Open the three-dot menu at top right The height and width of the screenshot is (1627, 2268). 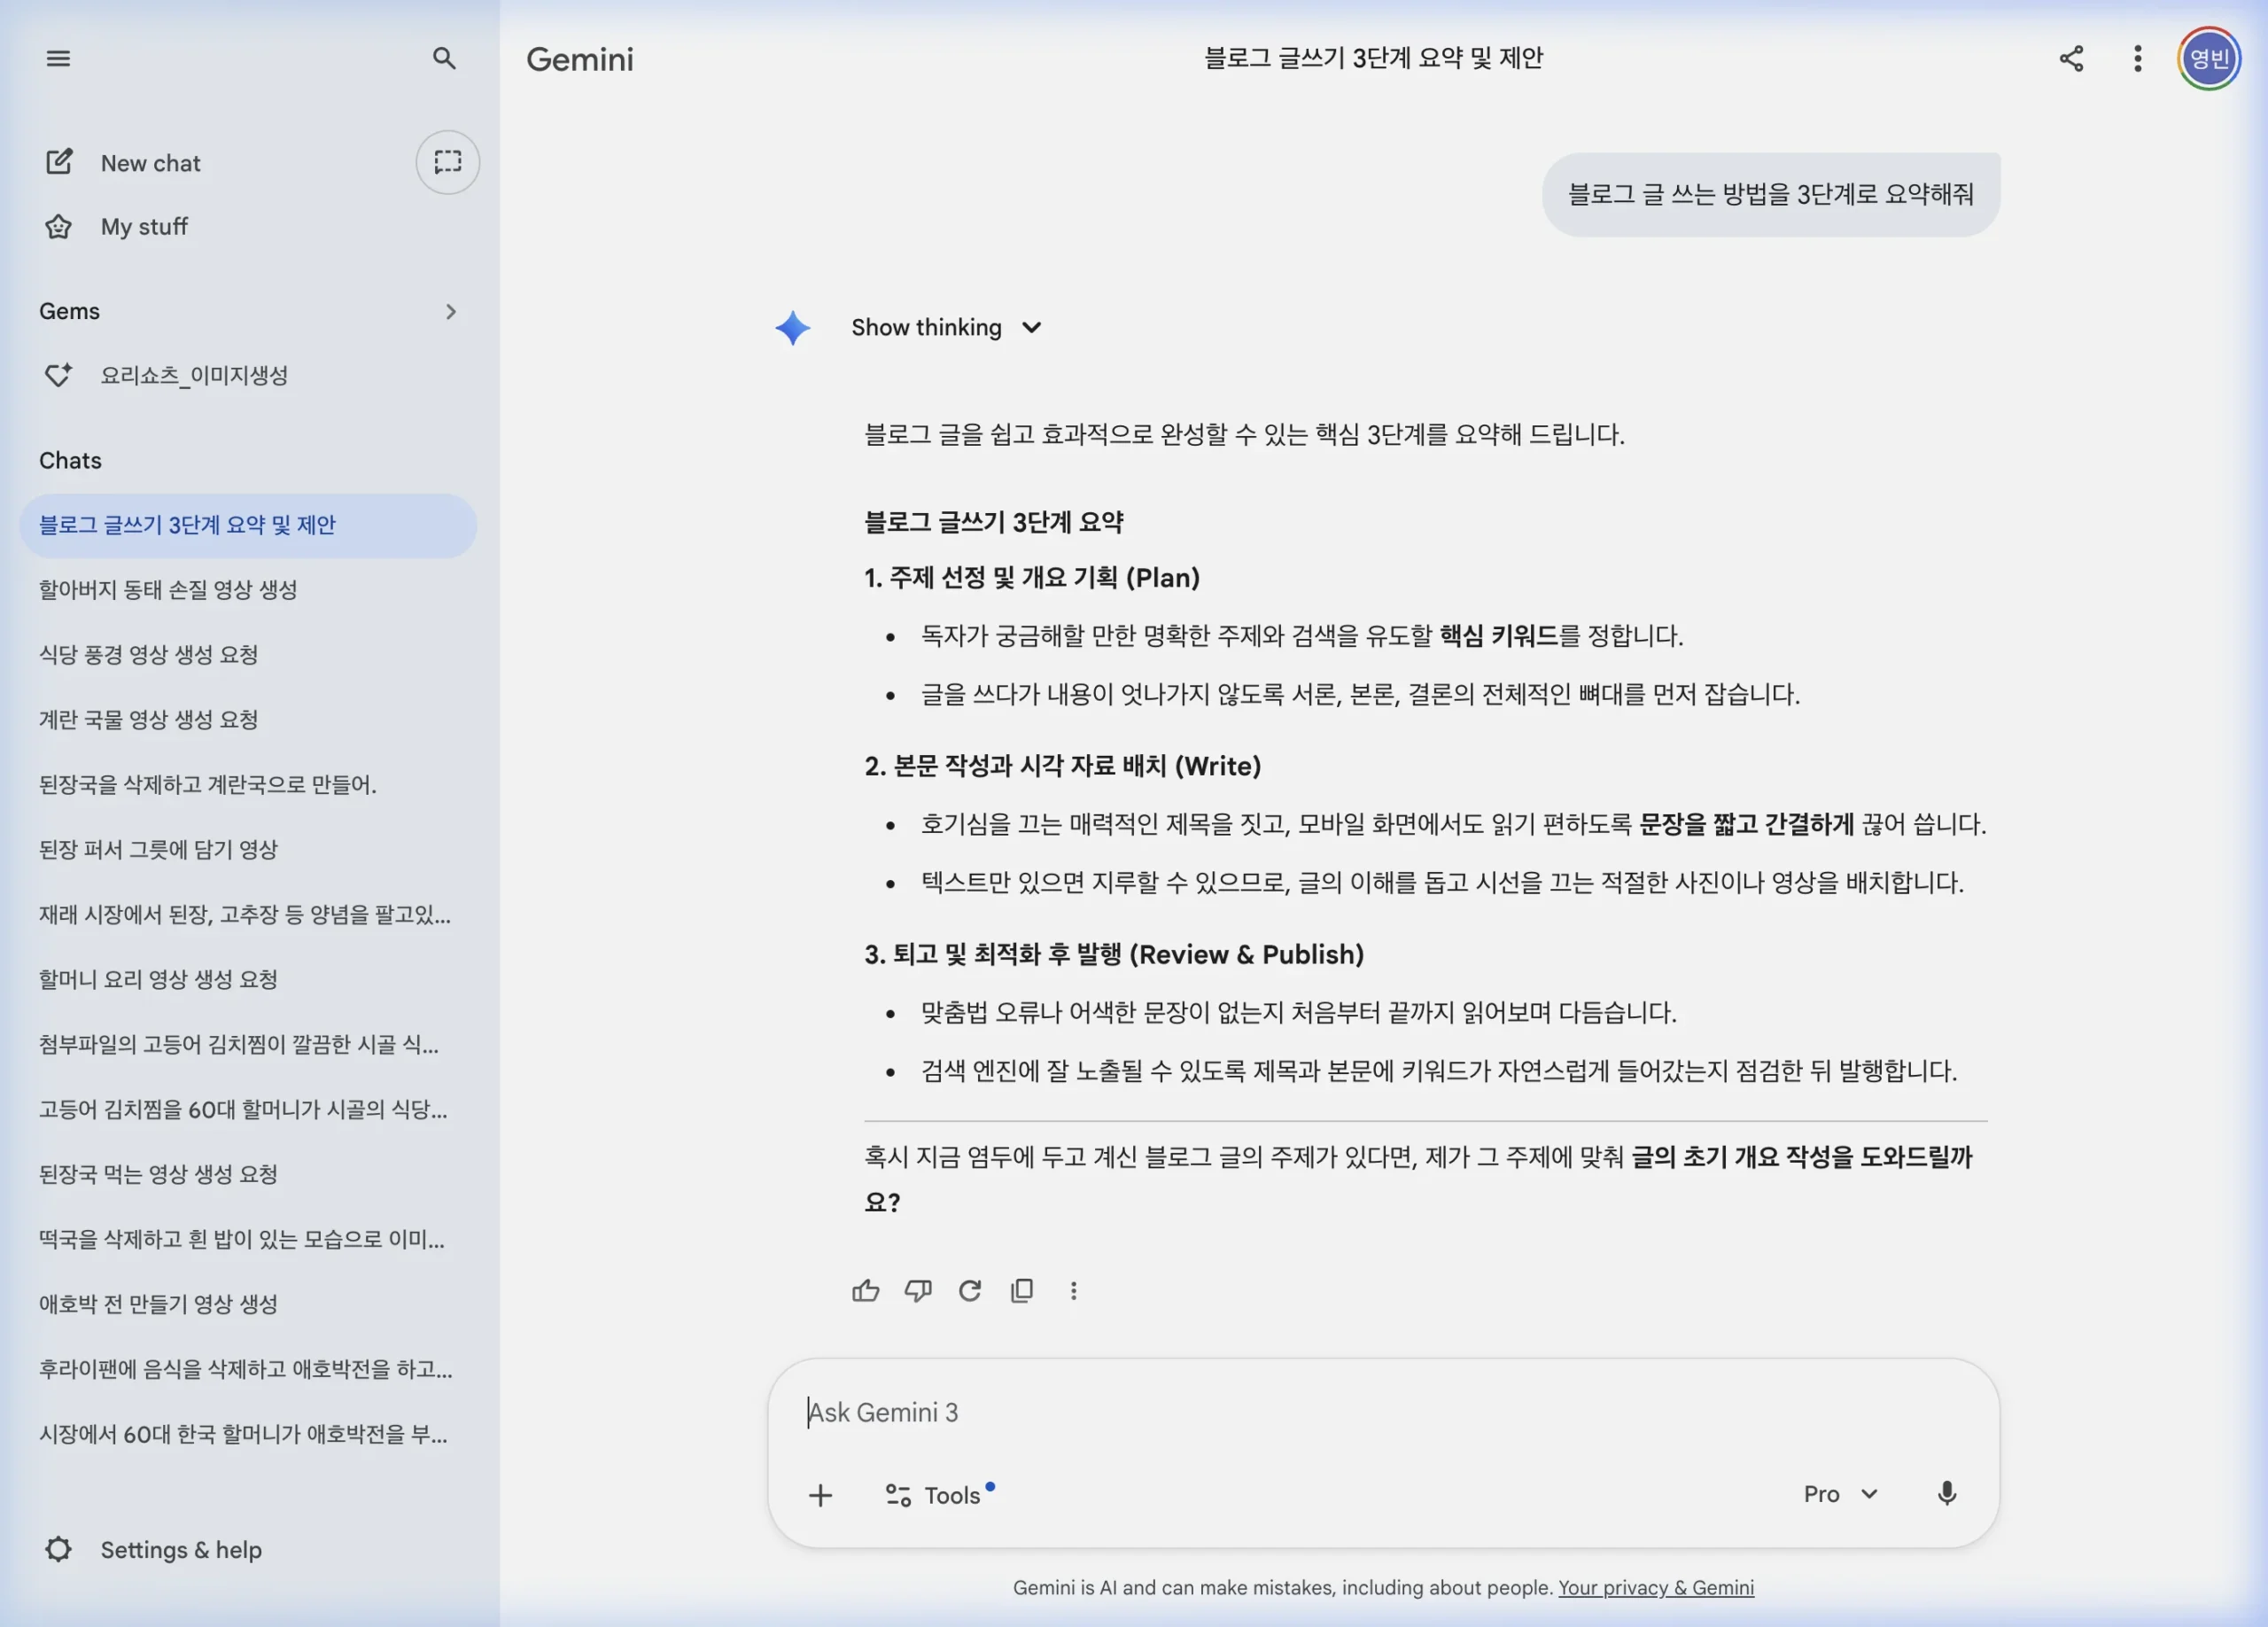pos(2136,58)
